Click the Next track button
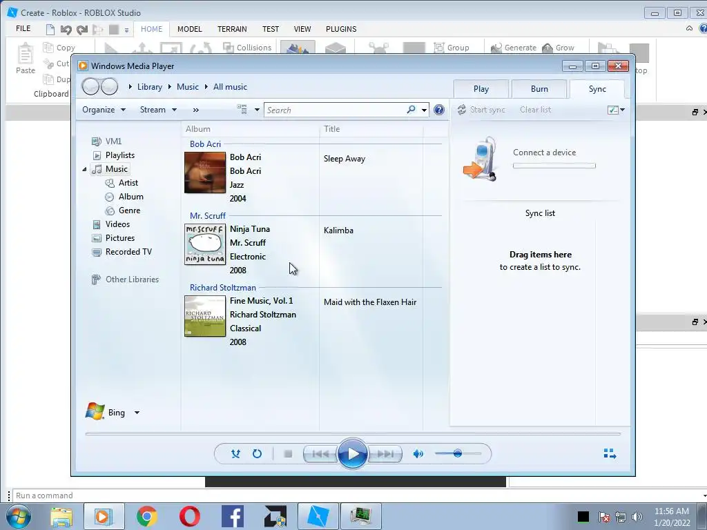 385,454
